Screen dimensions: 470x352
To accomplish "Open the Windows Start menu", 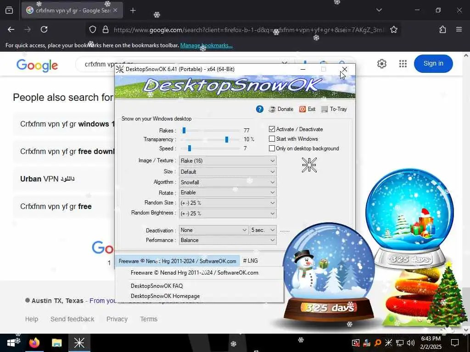I will coord(11,343).
